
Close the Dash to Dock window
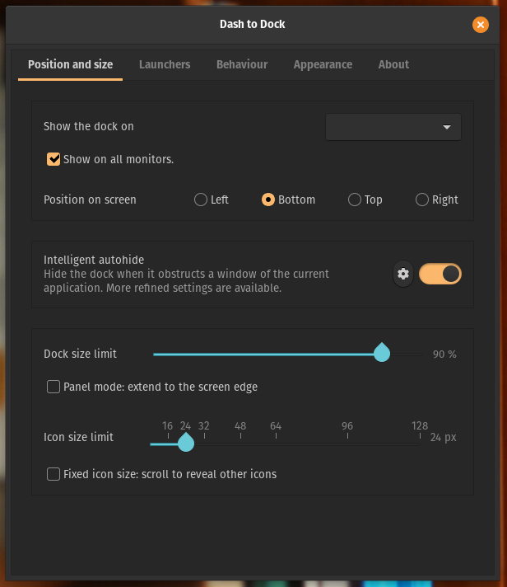point(480,25)
